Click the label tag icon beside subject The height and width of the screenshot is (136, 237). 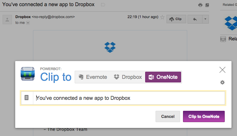[x=103, y=5]
